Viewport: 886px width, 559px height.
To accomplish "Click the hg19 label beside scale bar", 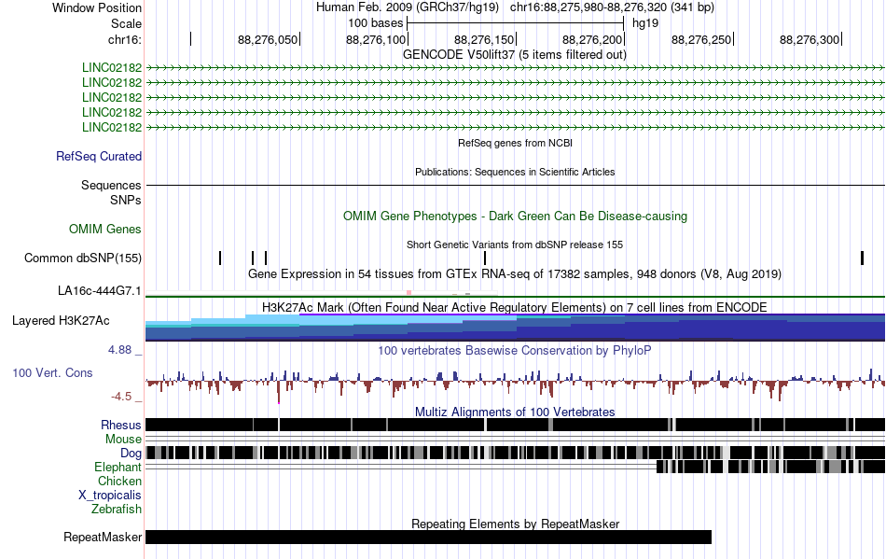I will click(645, 23).
